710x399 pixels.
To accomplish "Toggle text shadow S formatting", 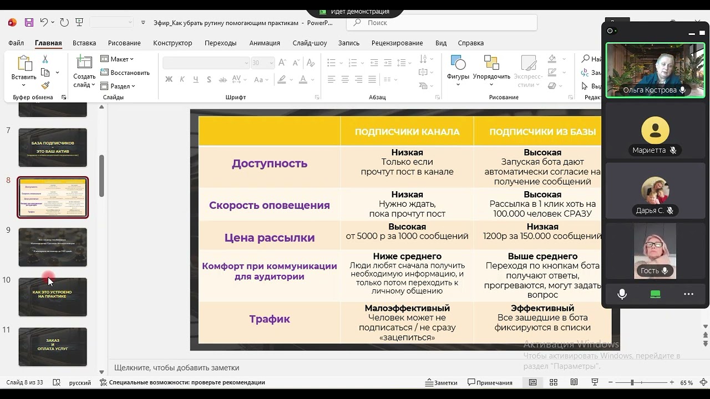I will 209,79.
